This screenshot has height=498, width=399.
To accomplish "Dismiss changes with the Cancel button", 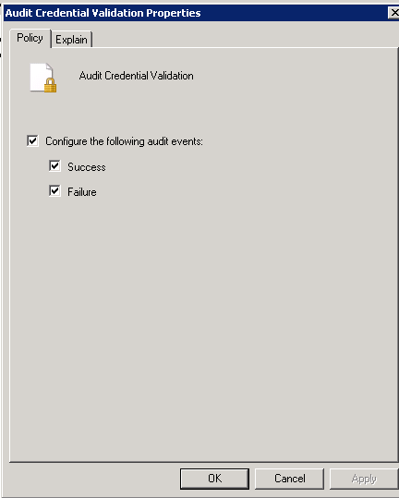I will click(289, 479).
